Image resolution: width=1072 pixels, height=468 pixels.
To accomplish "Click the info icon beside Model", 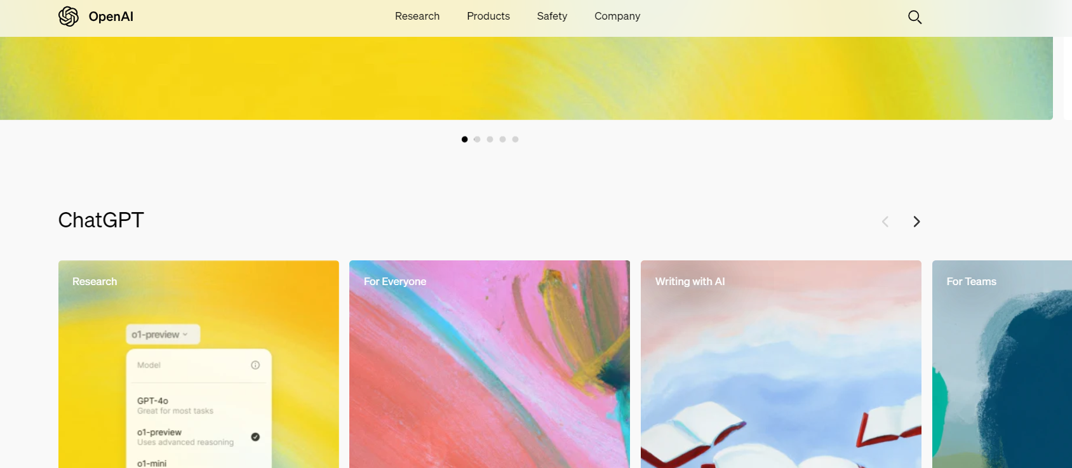I will tap(255, 365).
